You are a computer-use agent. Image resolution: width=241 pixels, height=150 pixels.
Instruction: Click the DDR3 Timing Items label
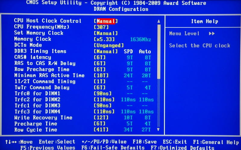click(40, 51)
